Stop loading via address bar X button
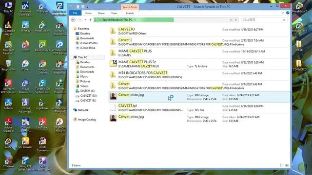The height and width of the screenshot is (175, 312). point(235,20)
